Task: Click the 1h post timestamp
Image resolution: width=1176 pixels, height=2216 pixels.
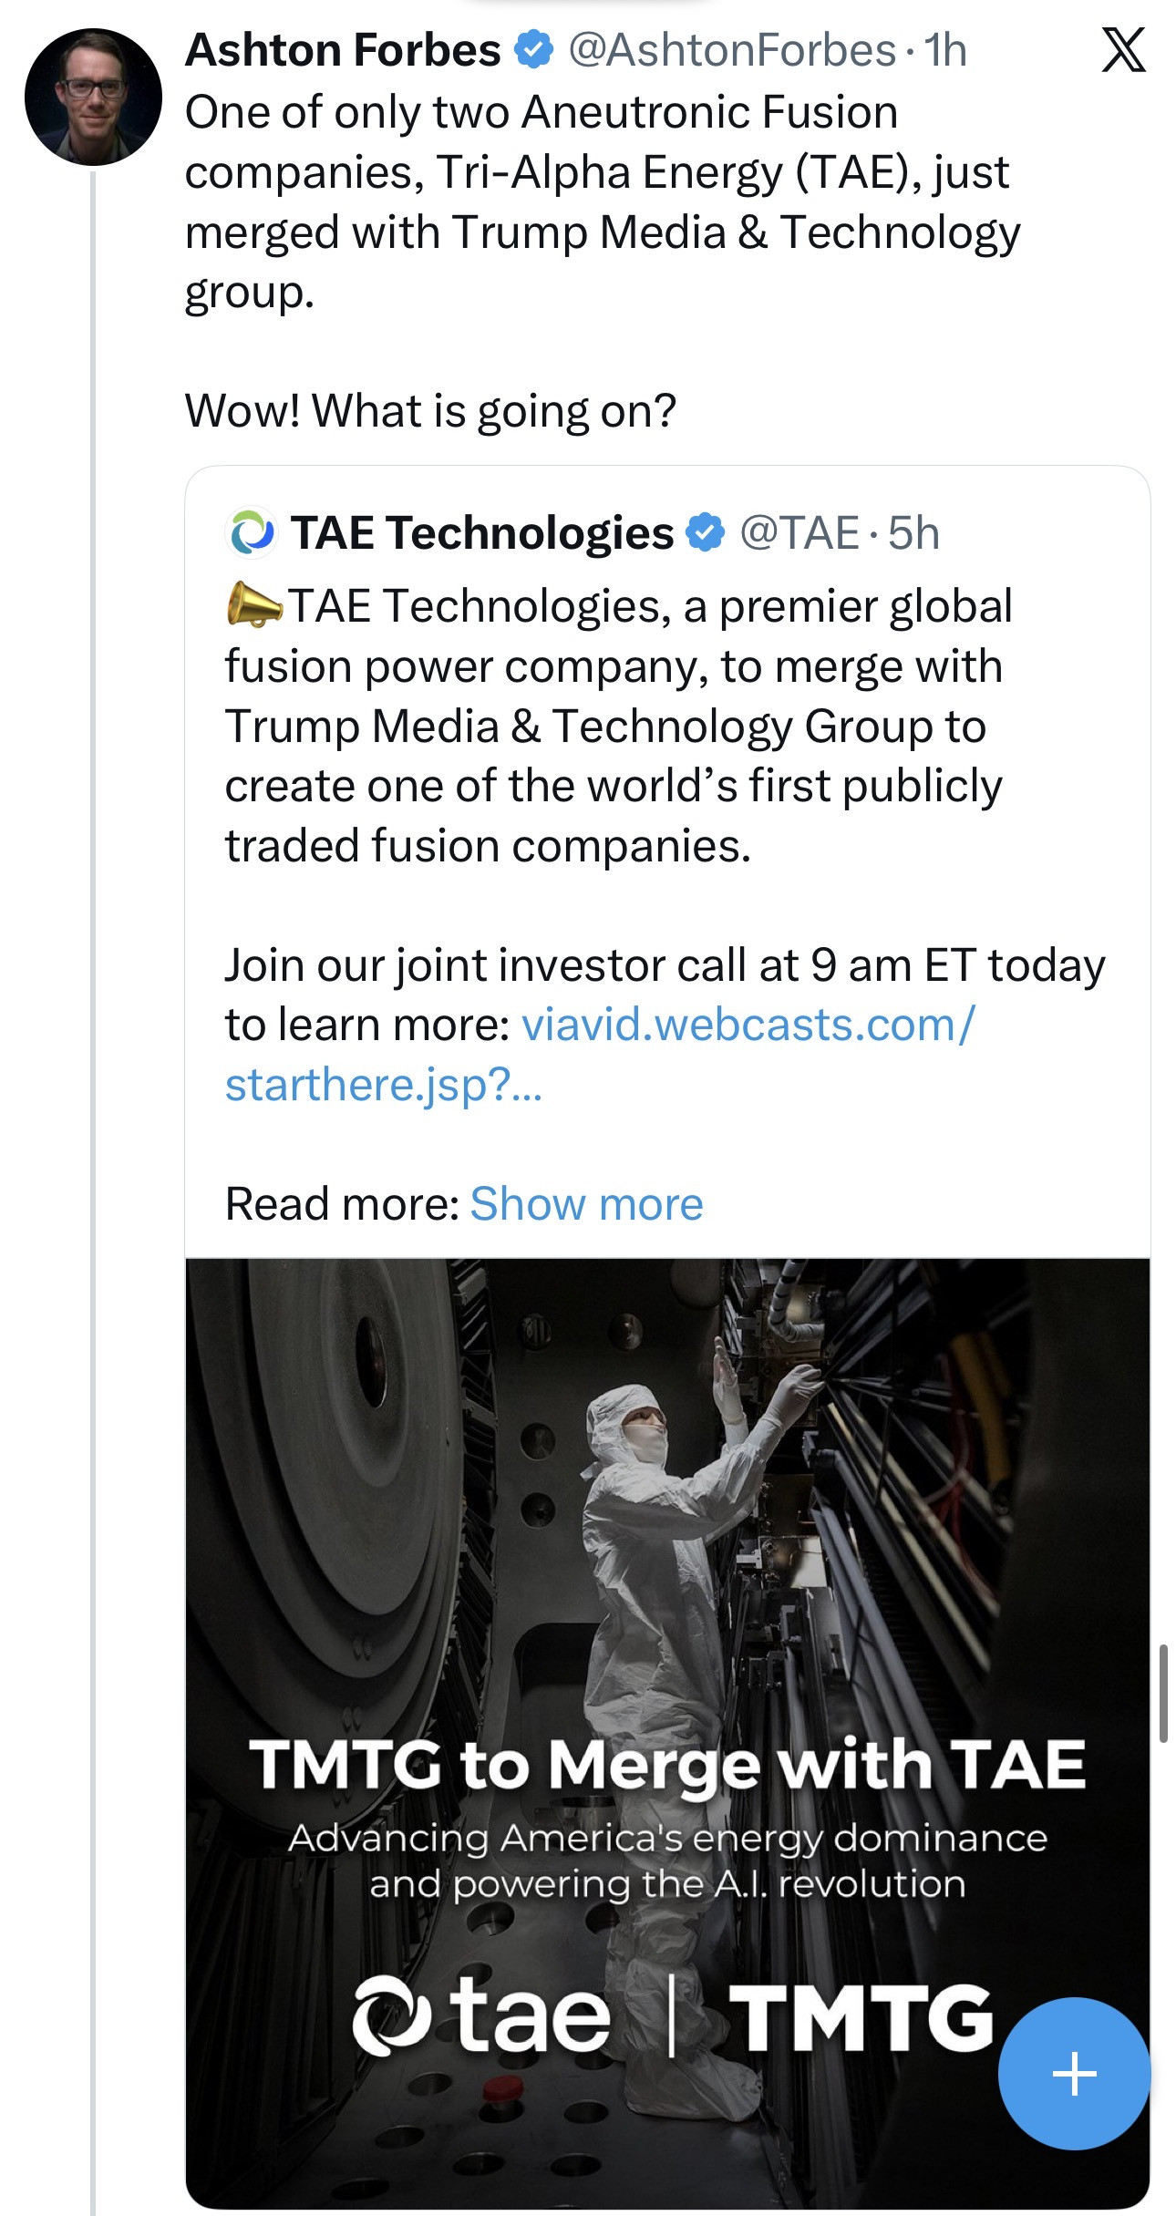Action: pos(946,50)
